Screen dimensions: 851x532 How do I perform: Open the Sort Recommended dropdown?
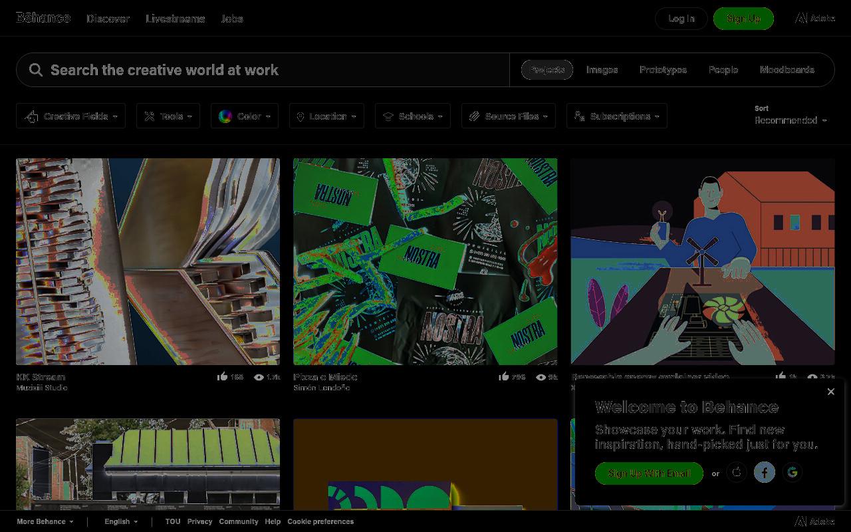tap(790, 120)
